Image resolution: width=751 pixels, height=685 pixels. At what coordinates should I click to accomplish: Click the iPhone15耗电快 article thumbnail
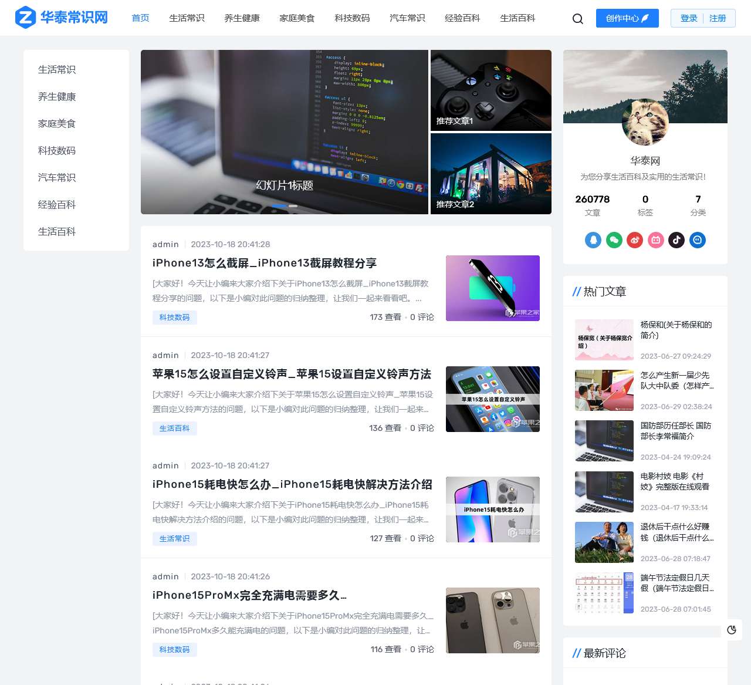pyautogui.click(x=493, y=509)
